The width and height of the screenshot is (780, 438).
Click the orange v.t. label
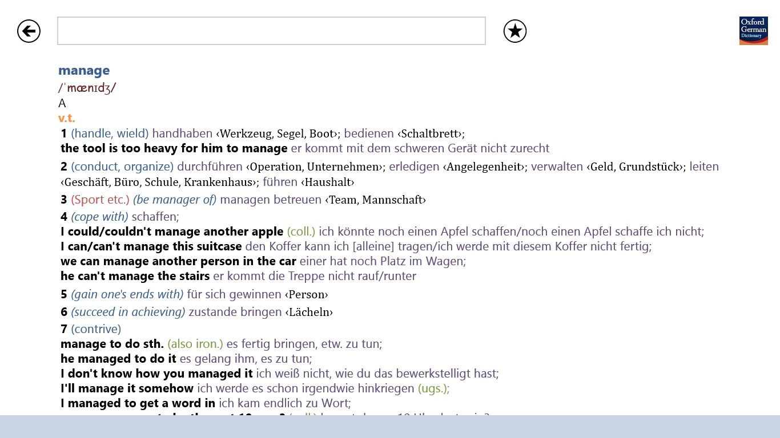coord(67,117)
